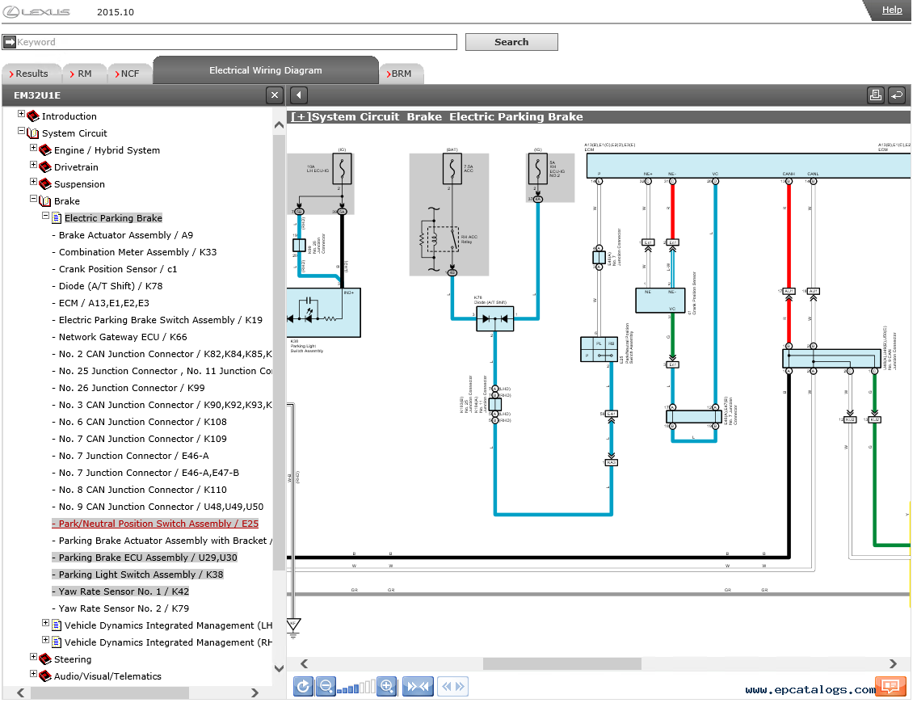Viewport: 917px width, 703px height.
Task: Click the Lexus logo
Action: [36, 11]
